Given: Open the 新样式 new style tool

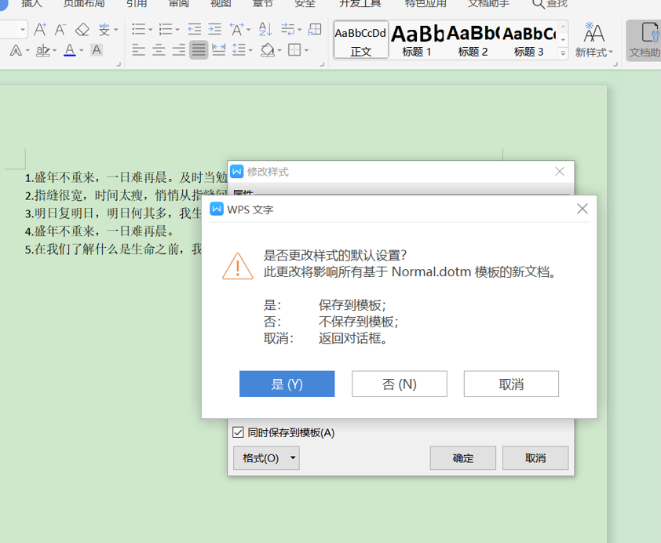Looking at the screenshot, I should point(594,41).
